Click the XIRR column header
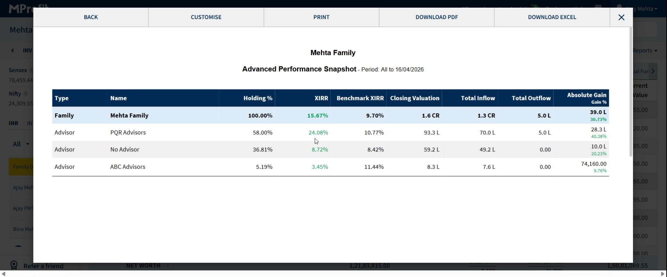The image size is (667, 277). pyautogui.click(x=321, y=98)
